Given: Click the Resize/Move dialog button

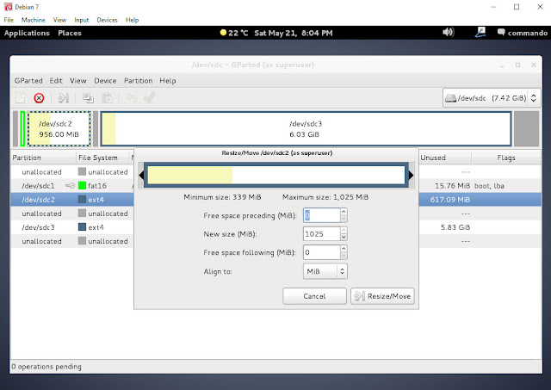Looking at the screenshot, I should 382,296.
